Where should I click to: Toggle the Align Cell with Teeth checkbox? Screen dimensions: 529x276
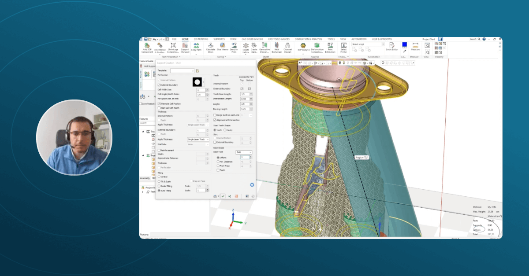pos(159,108)
